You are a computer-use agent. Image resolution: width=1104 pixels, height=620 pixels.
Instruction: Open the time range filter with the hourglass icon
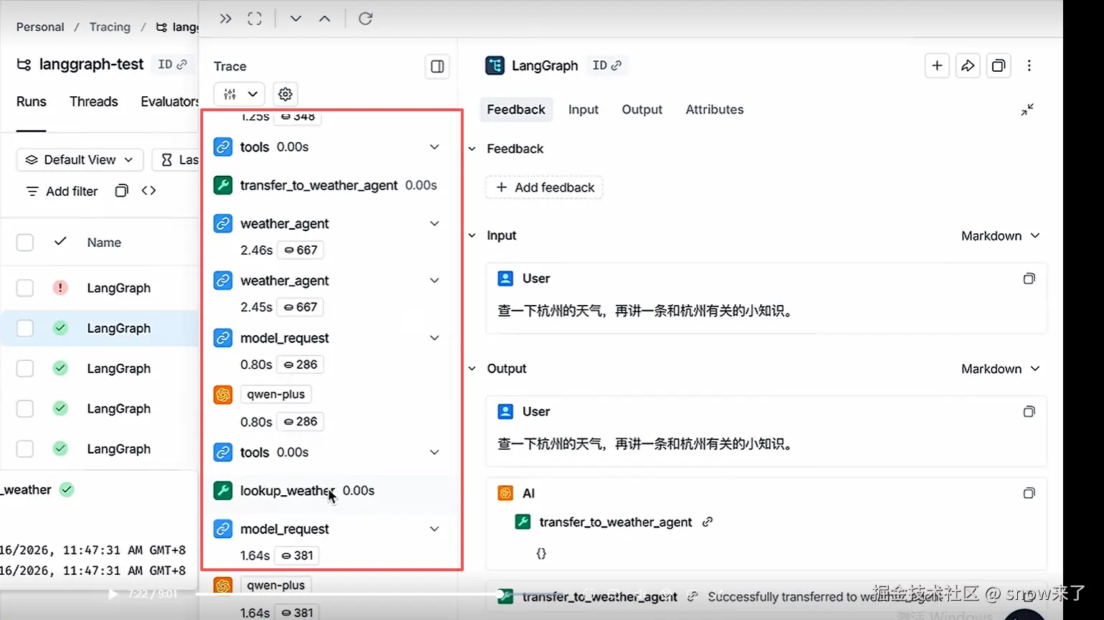click(x=176, y=160)
